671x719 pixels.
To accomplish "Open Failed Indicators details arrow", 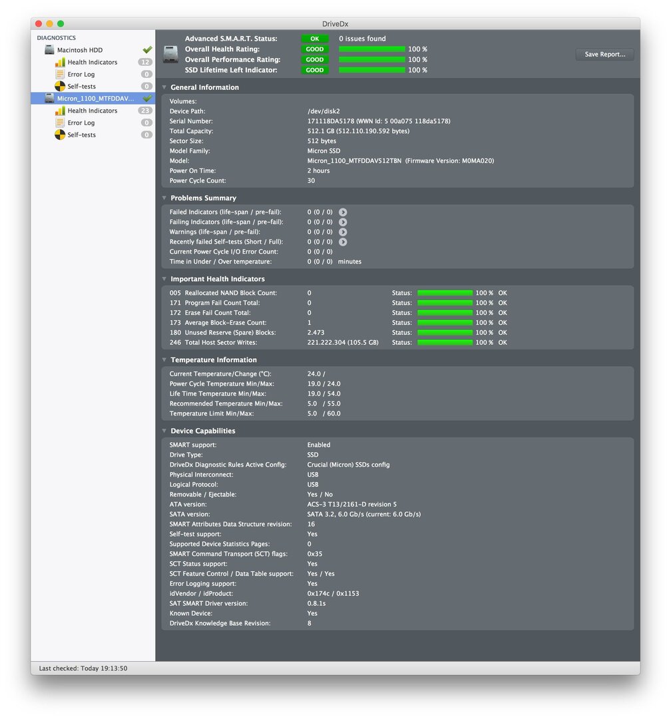I will click(343, 212).
